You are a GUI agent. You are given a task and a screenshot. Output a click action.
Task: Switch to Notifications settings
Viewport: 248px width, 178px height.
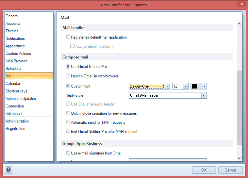pos(15,39)
